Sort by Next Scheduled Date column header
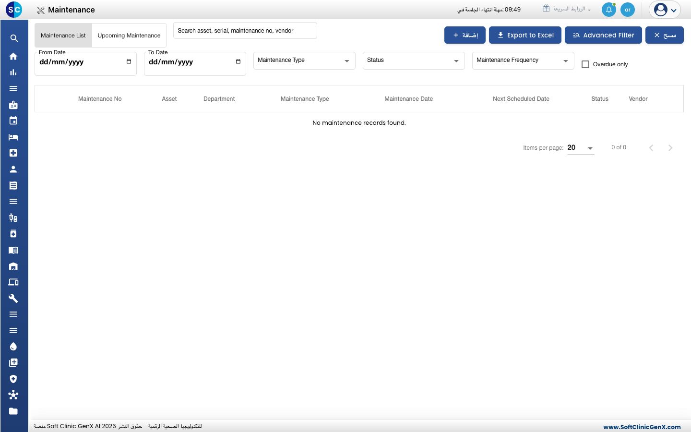Viewport: 691px width, 432px height. [521, 99]
